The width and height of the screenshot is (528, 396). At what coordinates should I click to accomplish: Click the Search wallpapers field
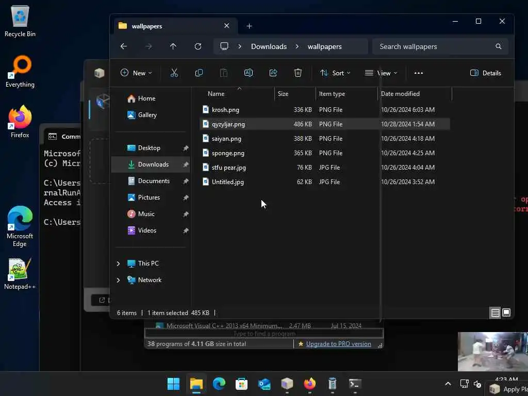click(440, 46)
